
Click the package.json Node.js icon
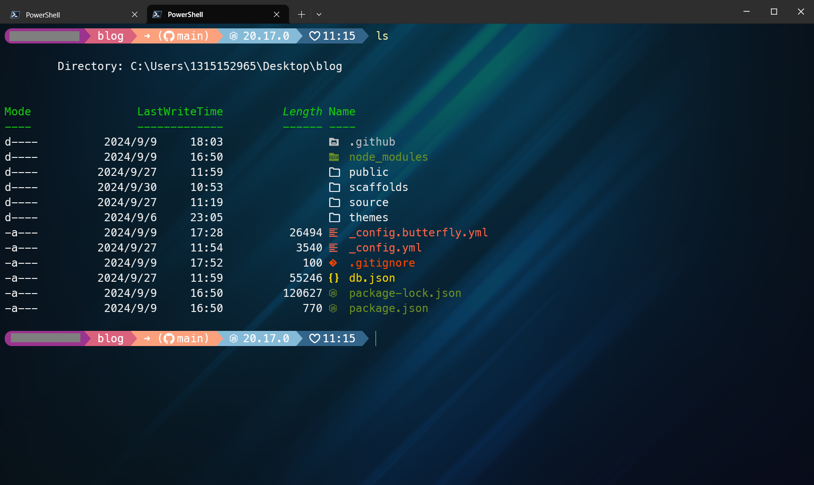[x=333, y=308]
